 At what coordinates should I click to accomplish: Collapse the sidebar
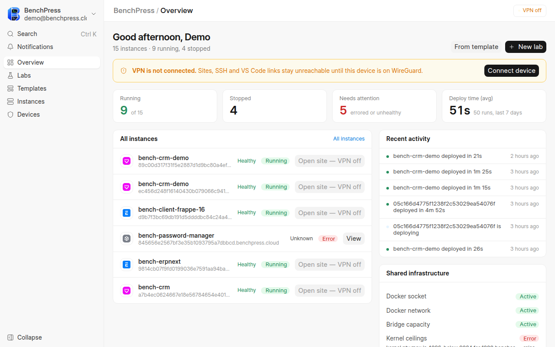coord(52,337)
